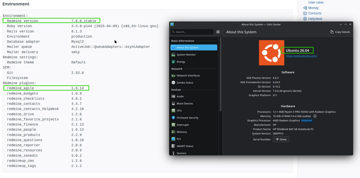
Task: Click the Info Center sidebar scrollbar
Action: pyautogui.click(x=221, y=74)
